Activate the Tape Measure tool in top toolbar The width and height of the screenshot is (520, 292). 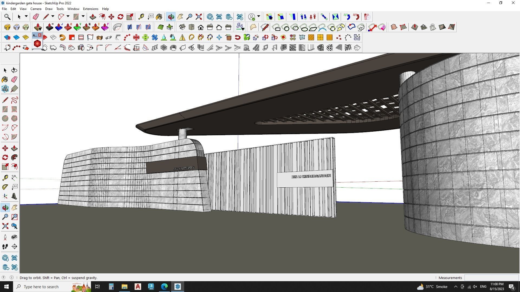coord(141,17)
